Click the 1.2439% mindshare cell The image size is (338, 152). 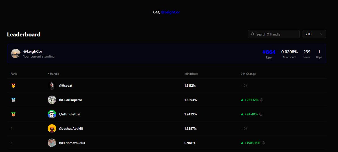click(x=191, y=114)
